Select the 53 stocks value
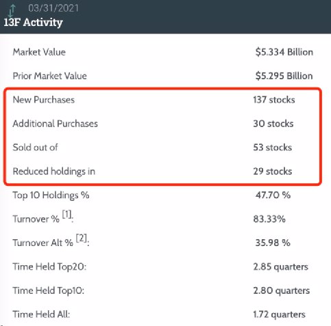The width and height of the screenshot is (331, 326). click(x=273, y=148)
